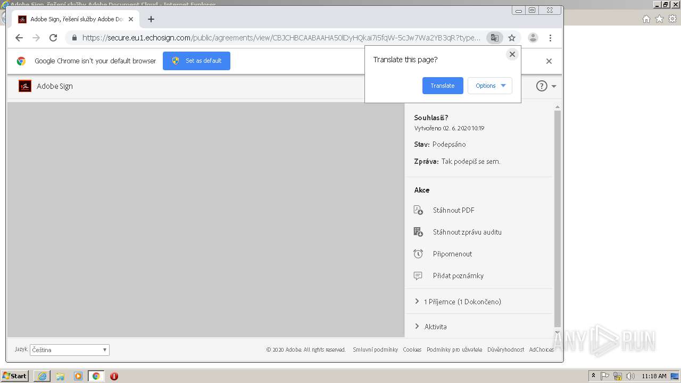
Task: Click the side panel vertical scrollbar
Action: 557,218
